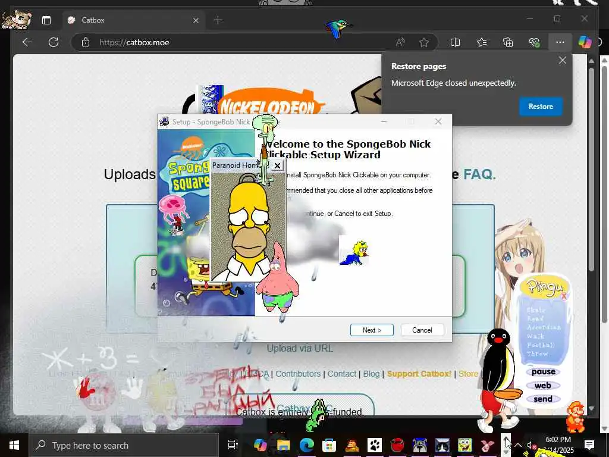Click the Patrick Star character
This screenshot has width=609, height=457.
coord(277,278)
